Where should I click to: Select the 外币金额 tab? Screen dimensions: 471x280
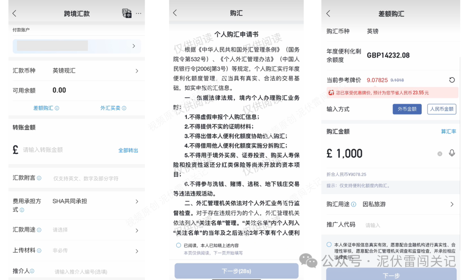[407, 109]
